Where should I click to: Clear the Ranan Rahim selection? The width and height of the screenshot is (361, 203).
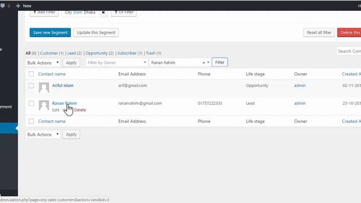pos(204,63)
